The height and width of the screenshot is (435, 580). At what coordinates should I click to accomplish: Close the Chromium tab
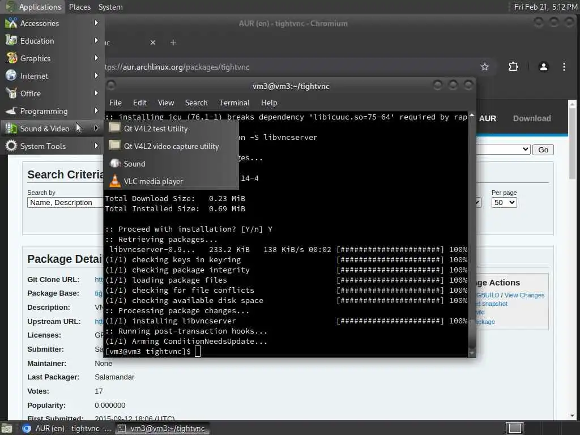[x=153, y=42]
